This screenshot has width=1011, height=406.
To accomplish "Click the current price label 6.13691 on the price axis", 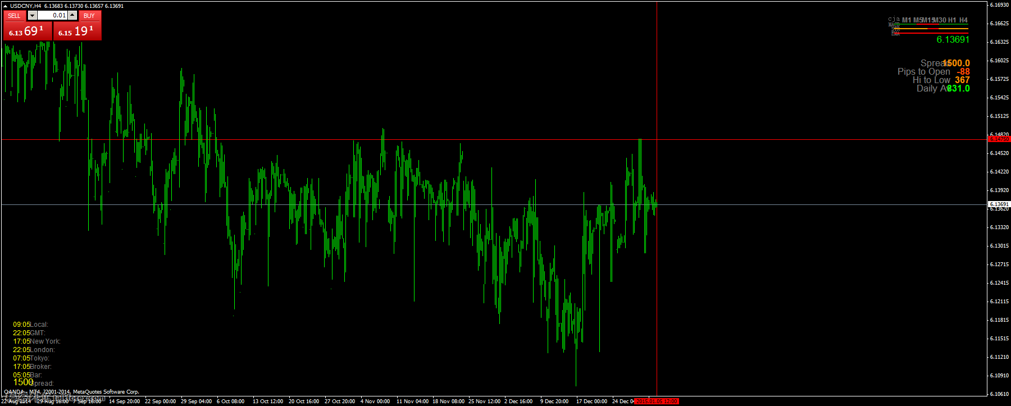I will (999, 204).
